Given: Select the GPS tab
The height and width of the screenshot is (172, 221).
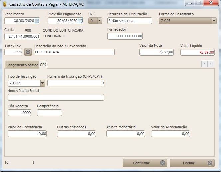Looking at the screenshot, I should point(43,64).
